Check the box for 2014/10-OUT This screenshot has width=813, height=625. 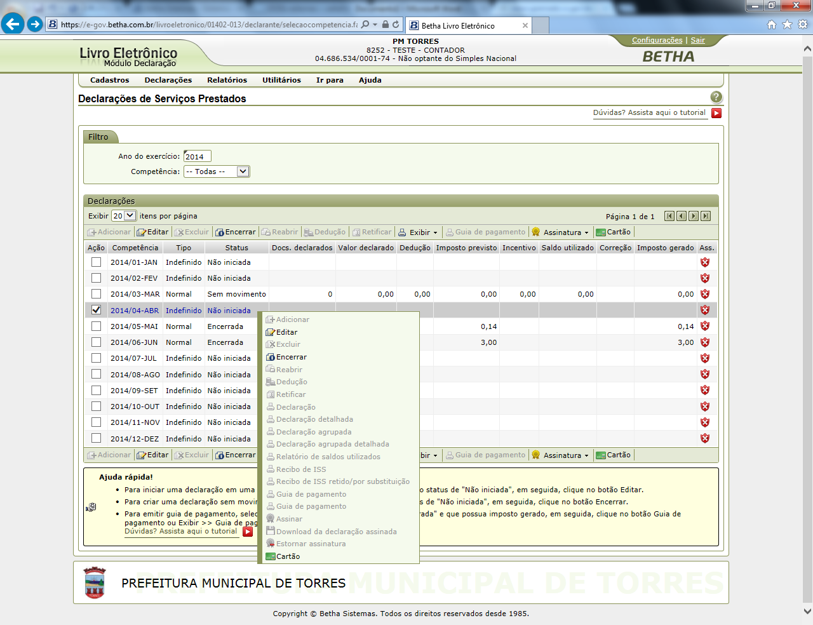96,407
